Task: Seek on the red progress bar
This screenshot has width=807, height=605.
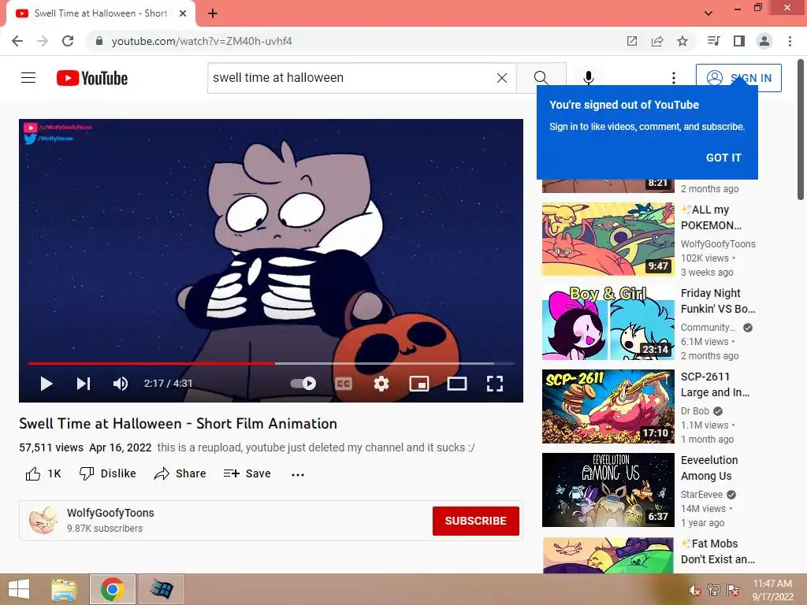Action: (271, 363)
